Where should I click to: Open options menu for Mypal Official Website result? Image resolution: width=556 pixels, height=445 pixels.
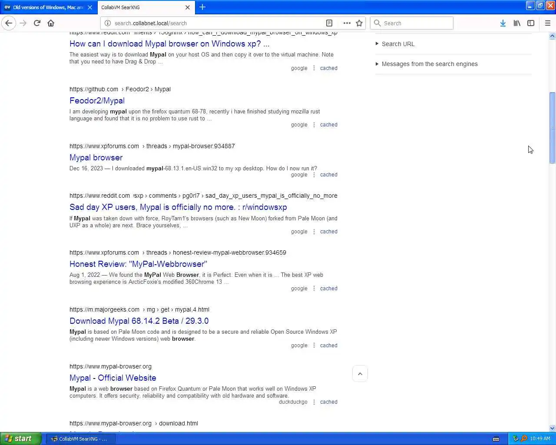click(x=314, y=402)
